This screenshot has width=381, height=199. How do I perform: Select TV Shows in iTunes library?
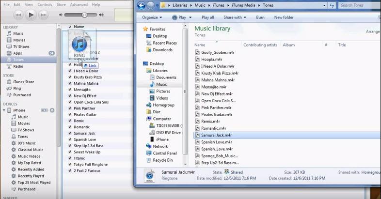point(21,46)
